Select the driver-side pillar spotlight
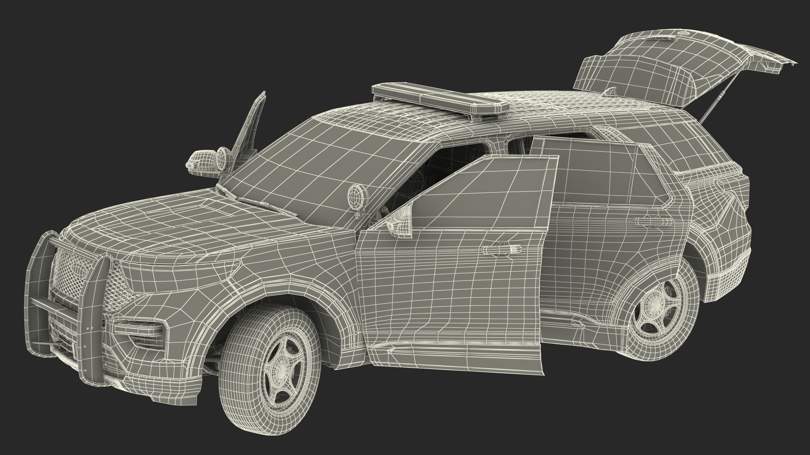 click(357, 197)
